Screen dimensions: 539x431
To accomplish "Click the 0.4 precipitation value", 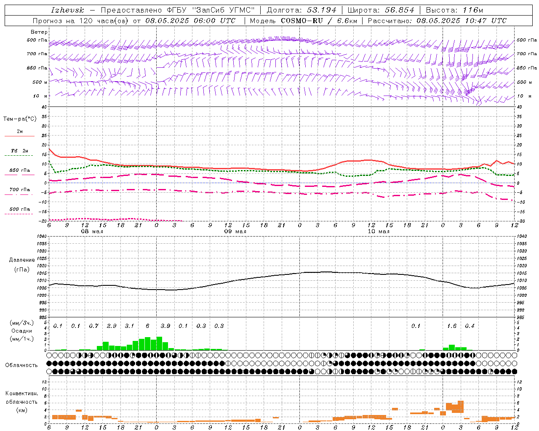I will [x=470, y=326].
